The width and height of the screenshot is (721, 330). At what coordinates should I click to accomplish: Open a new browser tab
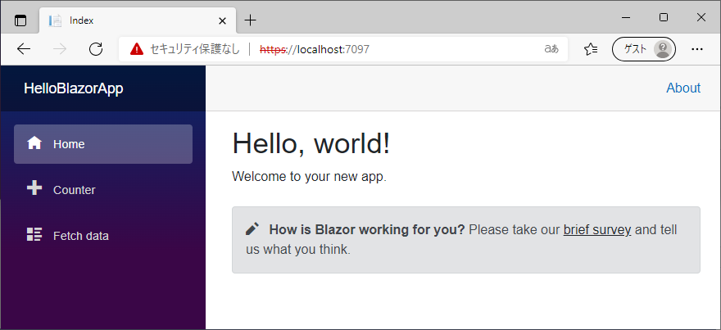point(250,20)
